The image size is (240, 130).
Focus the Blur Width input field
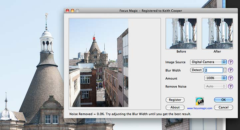pos(214,70)
